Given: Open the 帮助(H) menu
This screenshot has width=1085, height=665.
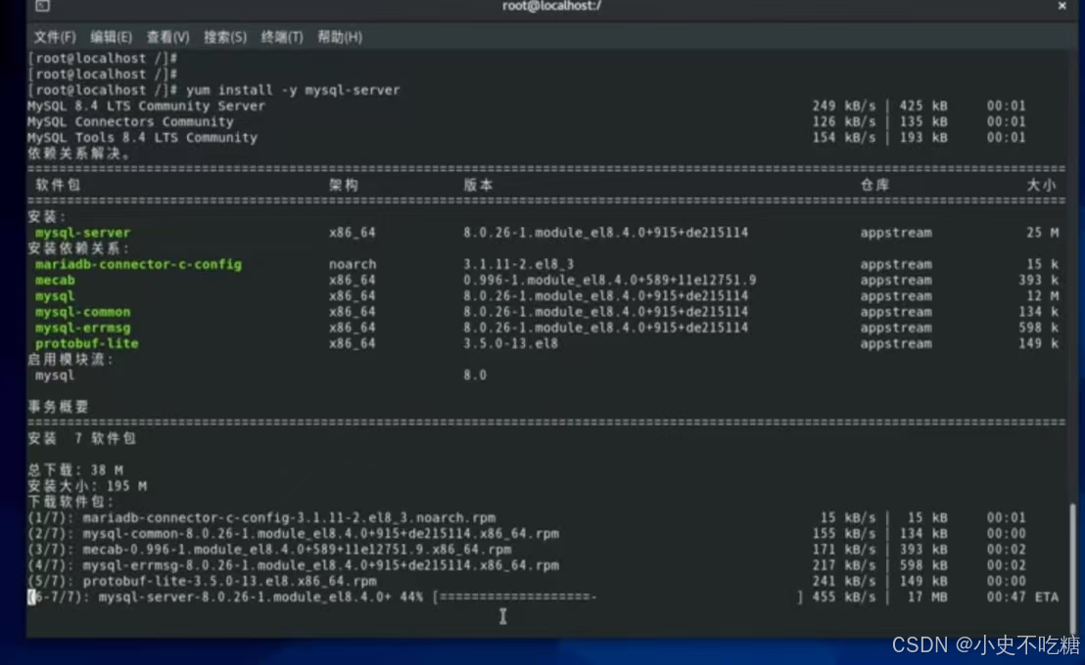Looking at the screenshot, I should coord(339,37).
